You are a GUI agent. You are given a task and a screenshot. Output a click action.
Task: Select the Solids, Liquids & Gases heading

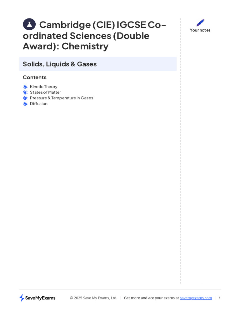(x=60, y=64)
